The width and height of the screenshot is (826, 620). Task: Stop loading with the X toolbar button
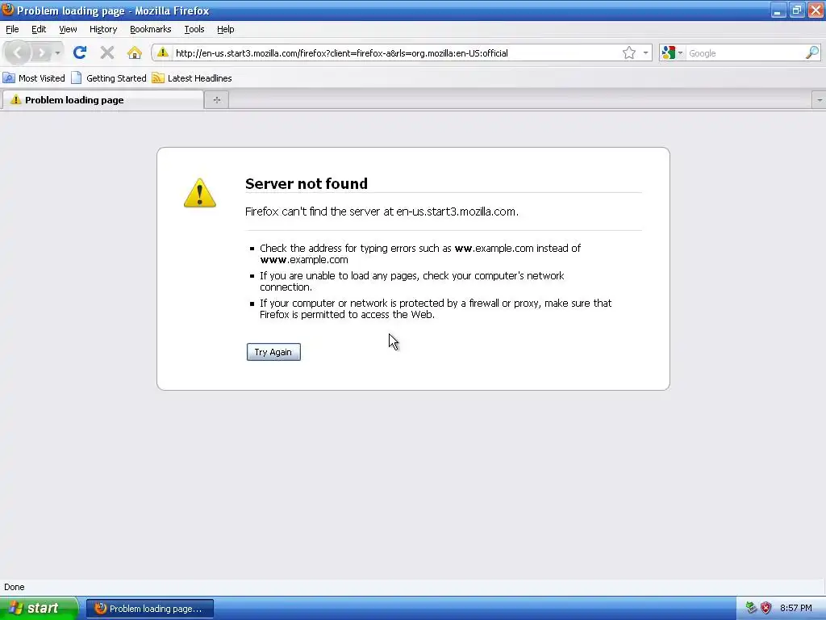pyautogui.click(x=107, y=52)
